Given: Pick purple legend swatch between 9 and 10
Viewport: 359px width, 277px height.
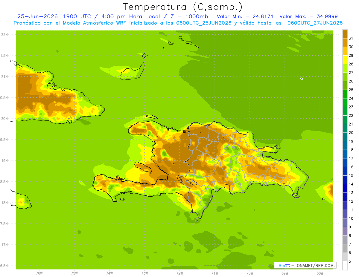Looking at the screenshot, I should pos(345,223).
